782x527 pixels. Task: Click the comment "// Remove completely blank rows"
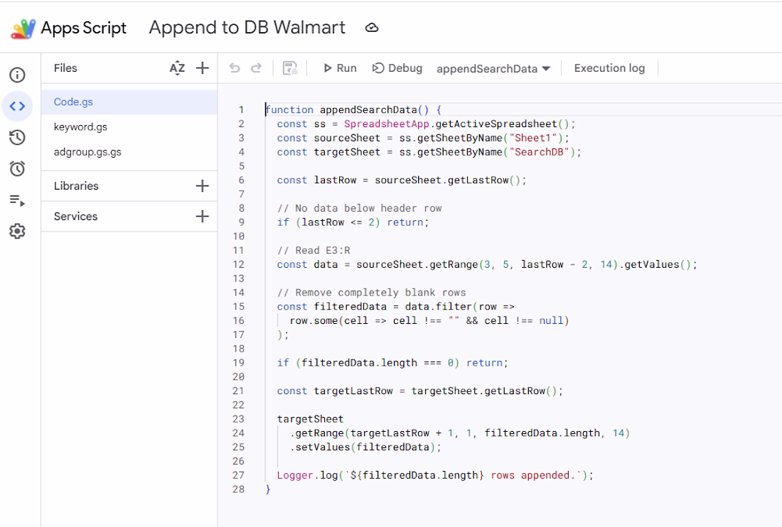point(372,293)
